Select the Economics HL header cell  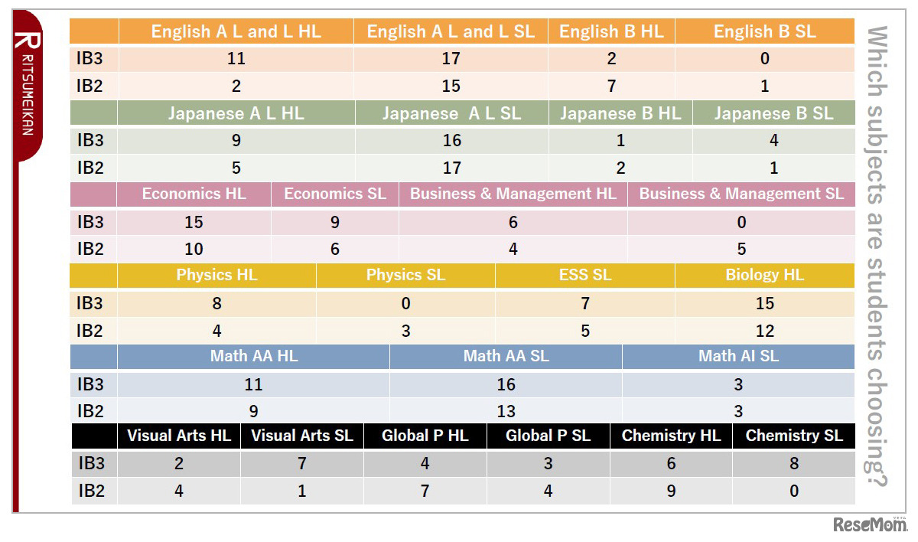[194, 194]
